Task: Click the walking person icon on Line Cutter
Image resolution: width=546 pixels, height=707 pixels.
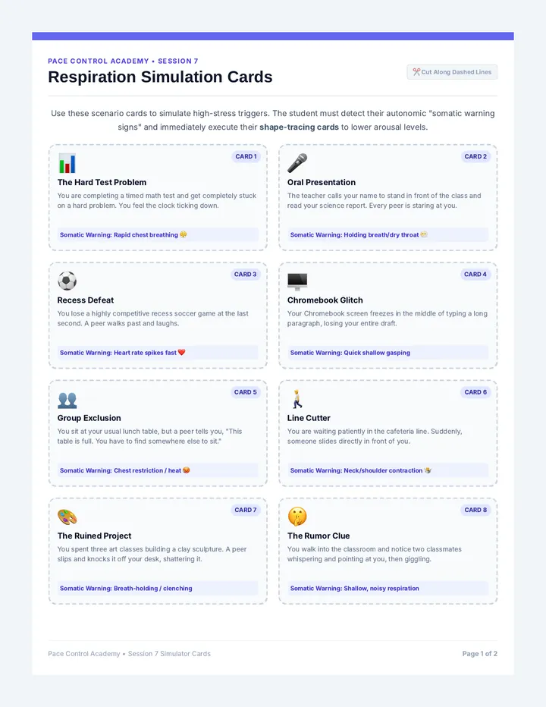Action: click(297, 399)
